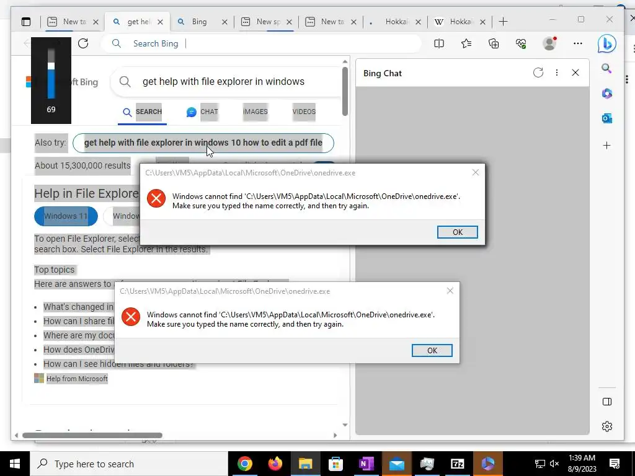Click the volume overlay slider
Viewport: 635px width, 476px height.
(51, 74)
